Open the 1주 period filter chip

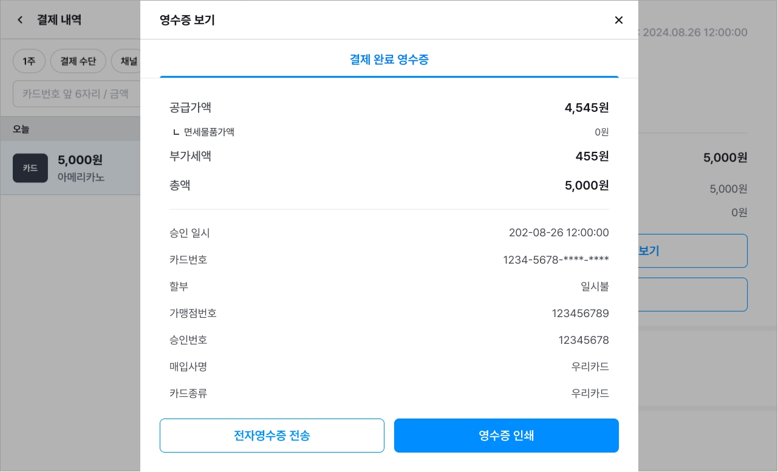pos(29,61)
